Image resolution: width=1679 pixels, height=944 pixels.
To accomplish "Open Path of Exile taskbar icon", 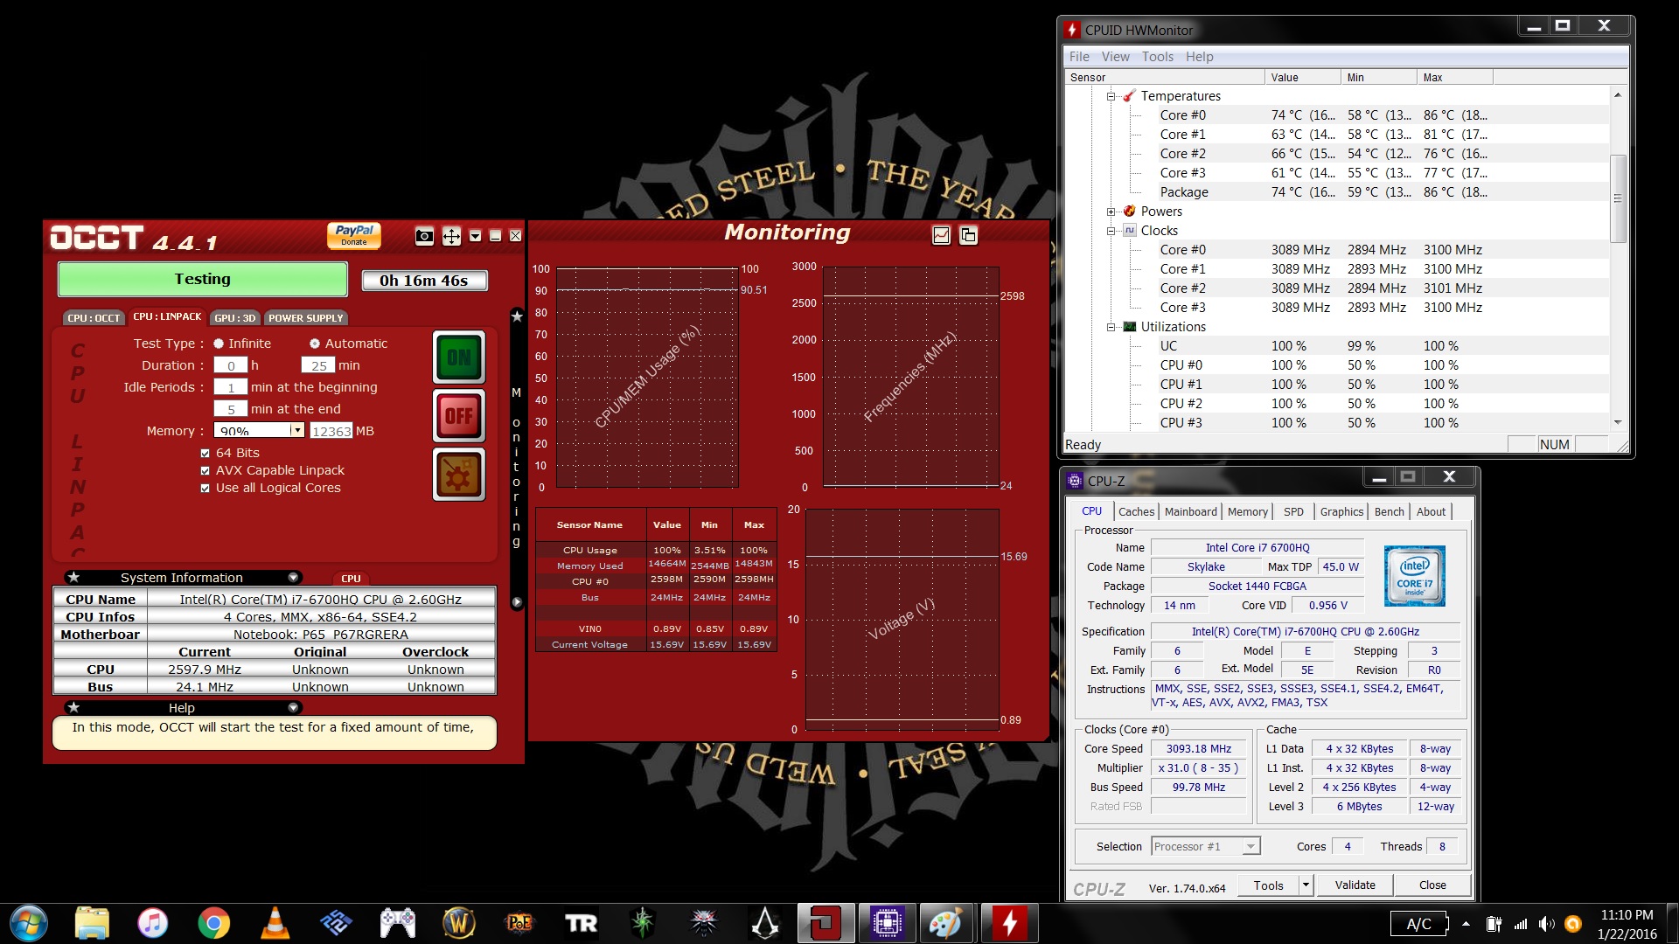I will [x=519, y=923].
